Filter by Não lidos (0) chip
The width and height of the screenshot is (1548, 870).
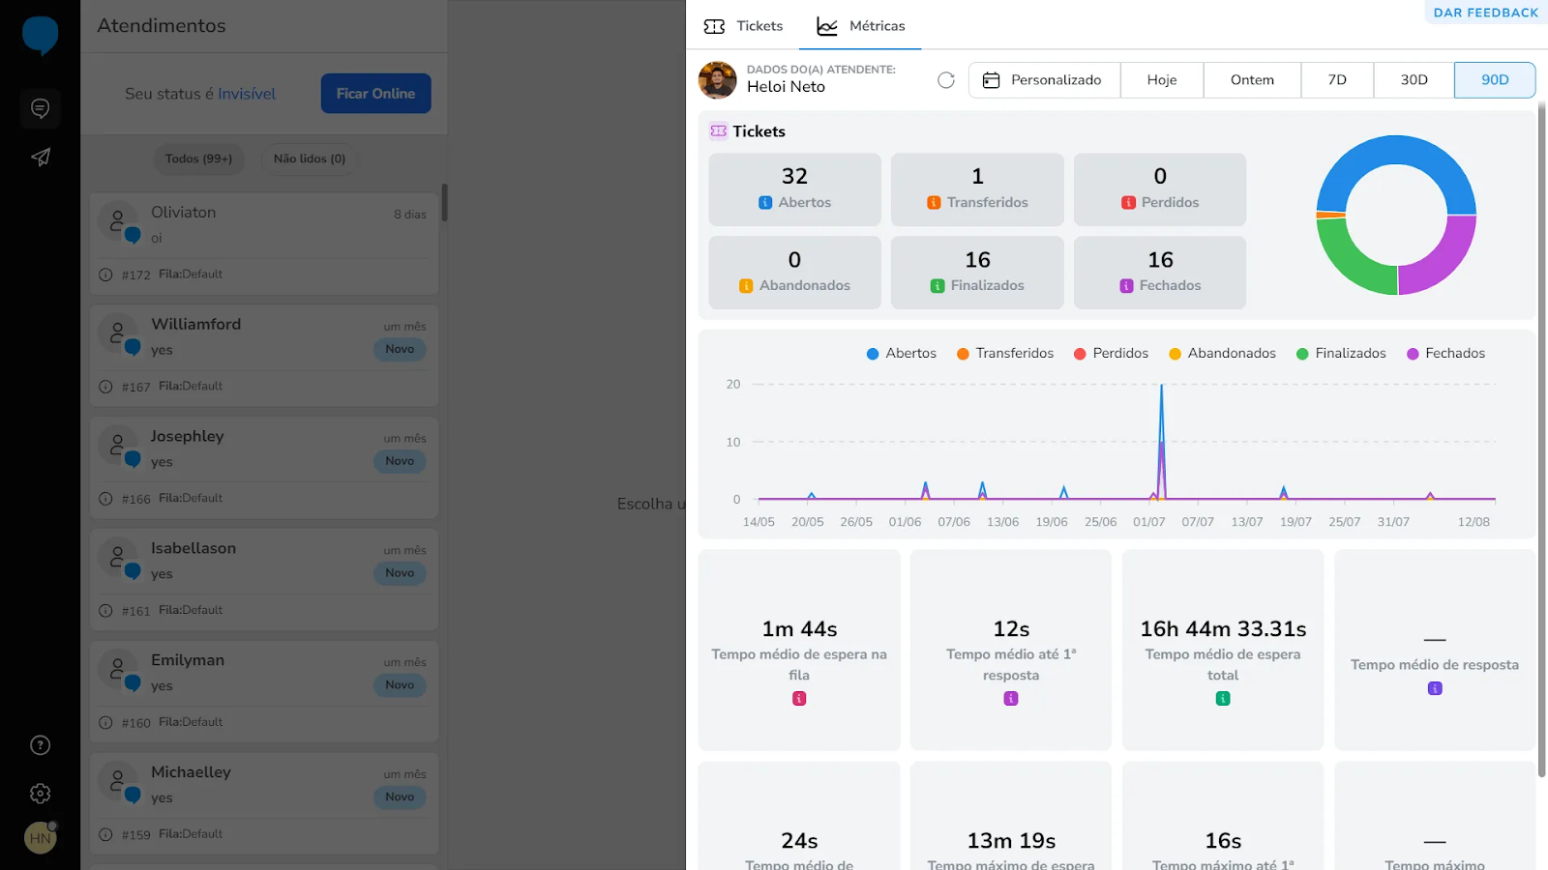310,159
